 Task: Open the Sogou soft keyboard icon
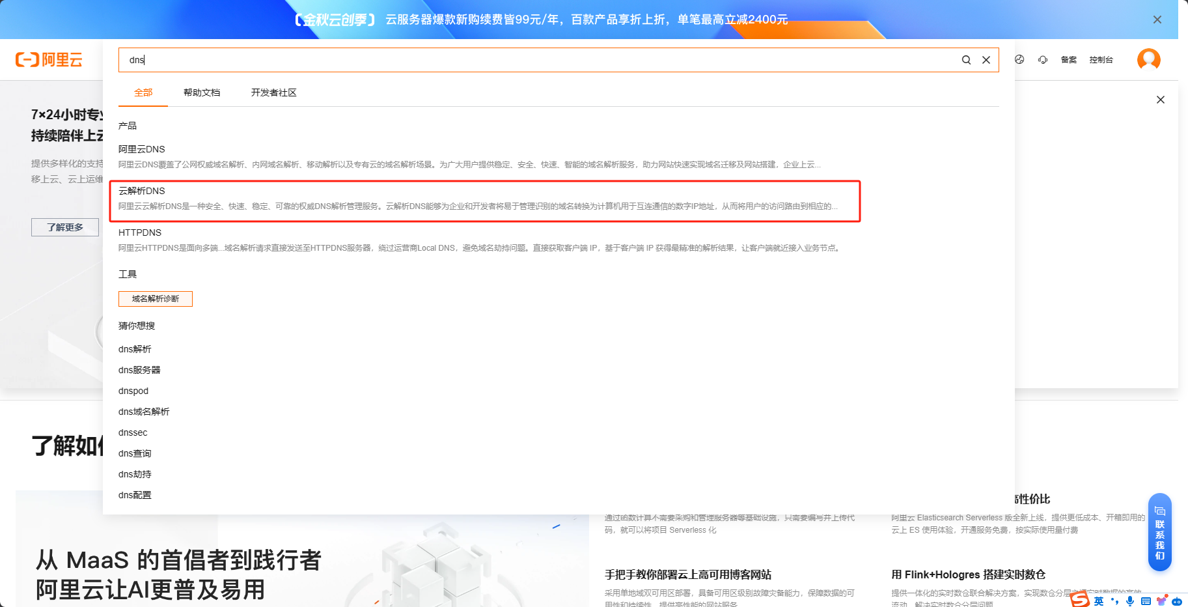point(1146,601)
